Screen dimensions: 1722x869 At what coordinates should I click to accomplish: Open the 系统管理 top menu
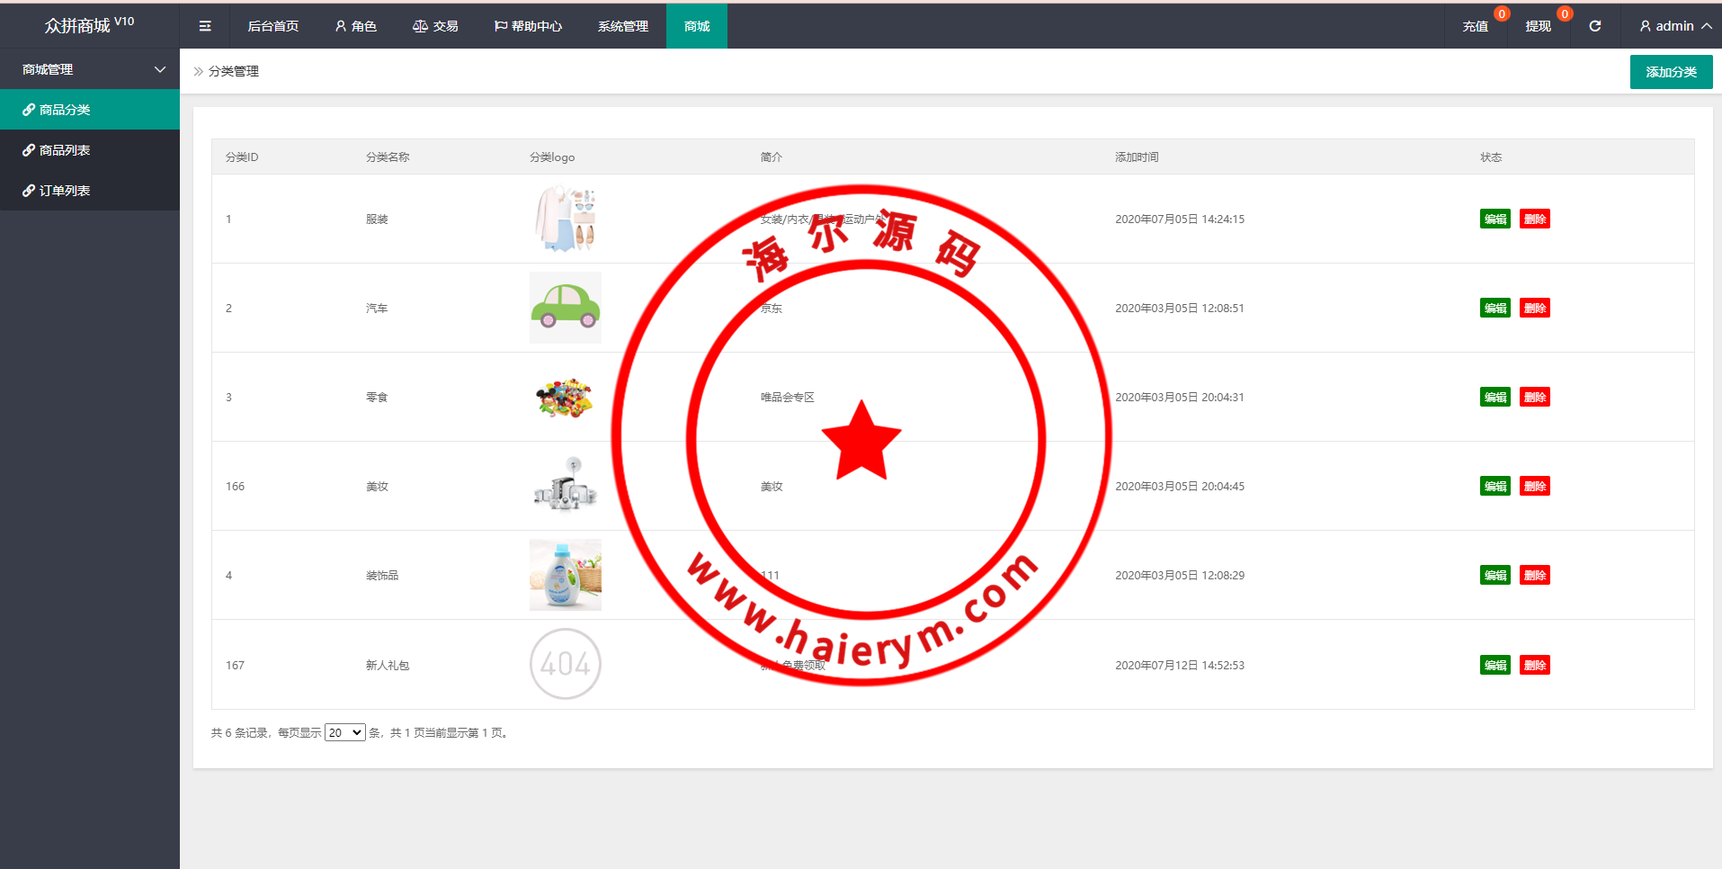[x=622, y=26]
